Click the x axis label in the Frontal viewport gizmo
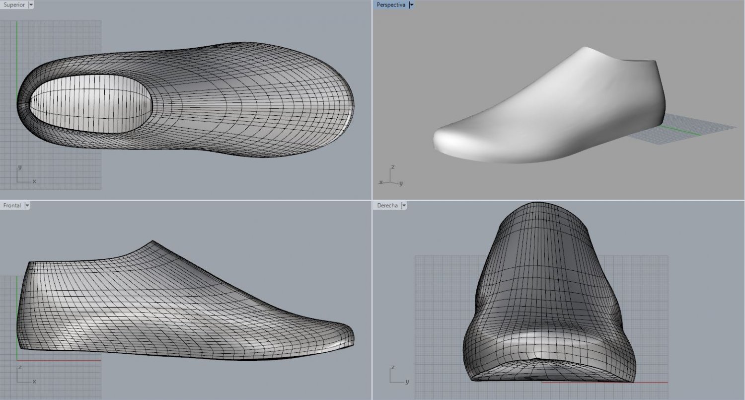Image resolution: width=745 pixels, height=400 pixels. coord(34,382)
